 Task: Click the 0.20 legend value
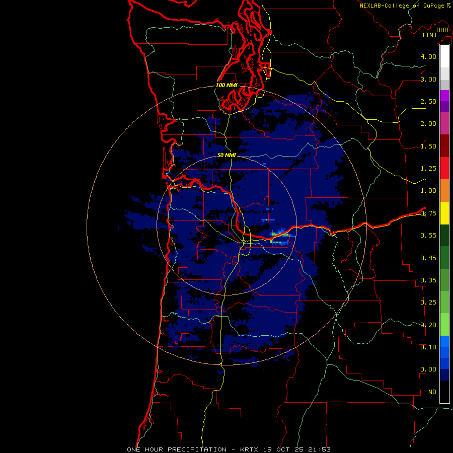[x=428, y=325]
